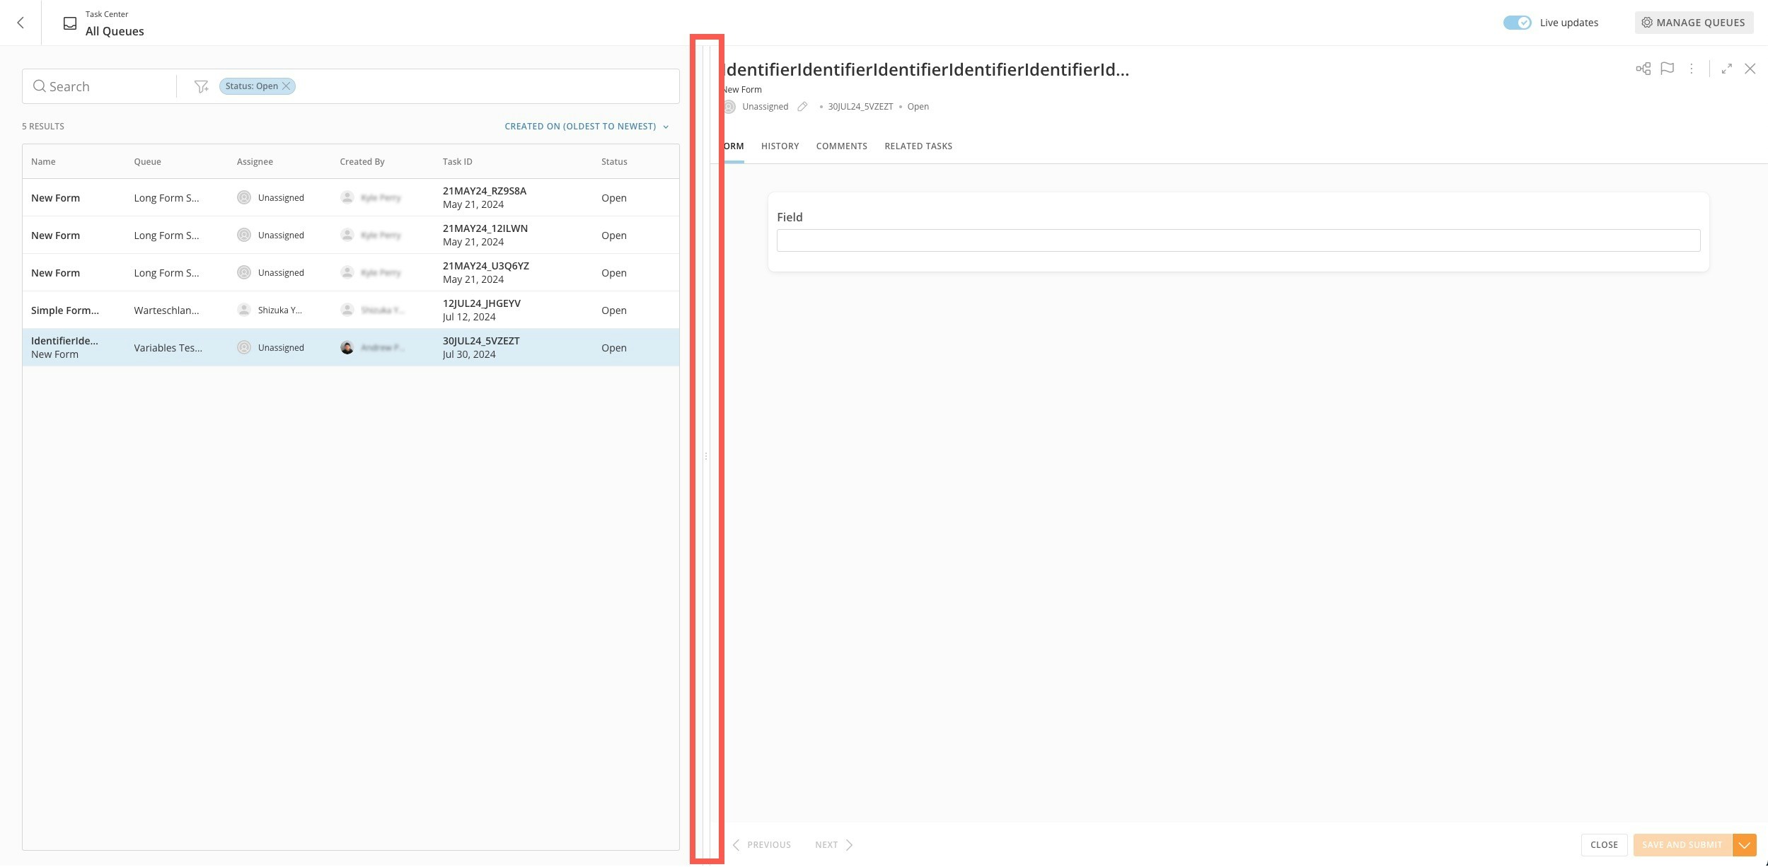1768x867 pixels.
Task: Toggle the Live updates switch
Action: [1517, 23]
